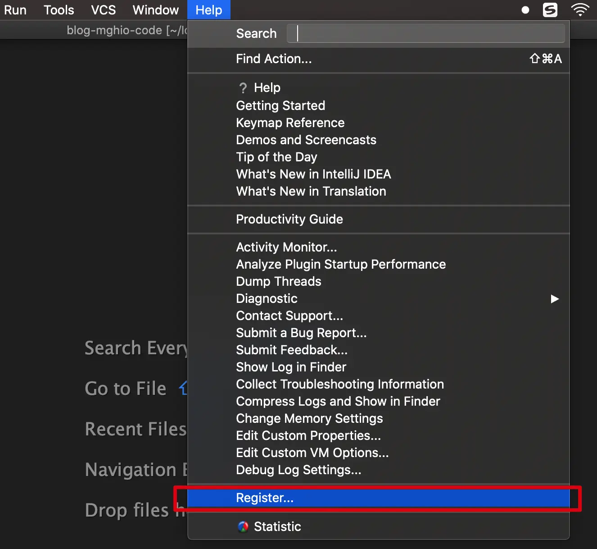Choose Submit a Bug Report...
The height and width of the screenshot is (549, 597).
[379, 333]
